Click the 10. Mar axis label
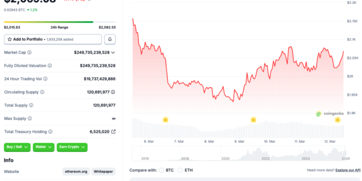Image resolution: width=362 pixels, height=181 pixels. click(x=269, y=141)
